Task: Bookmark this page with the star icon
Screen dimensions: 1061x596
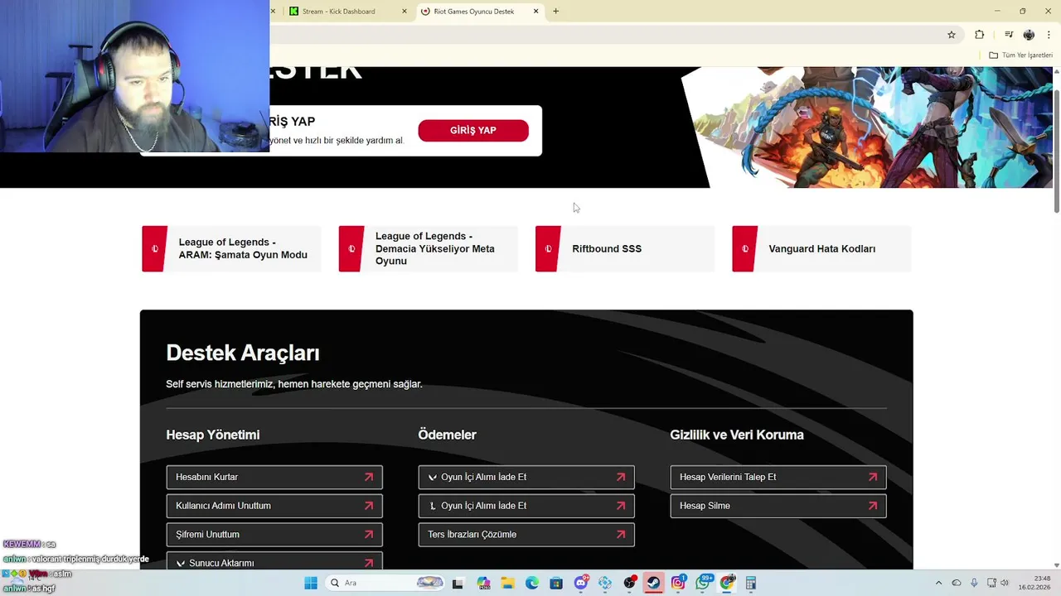Action: [x=952, y=35]
